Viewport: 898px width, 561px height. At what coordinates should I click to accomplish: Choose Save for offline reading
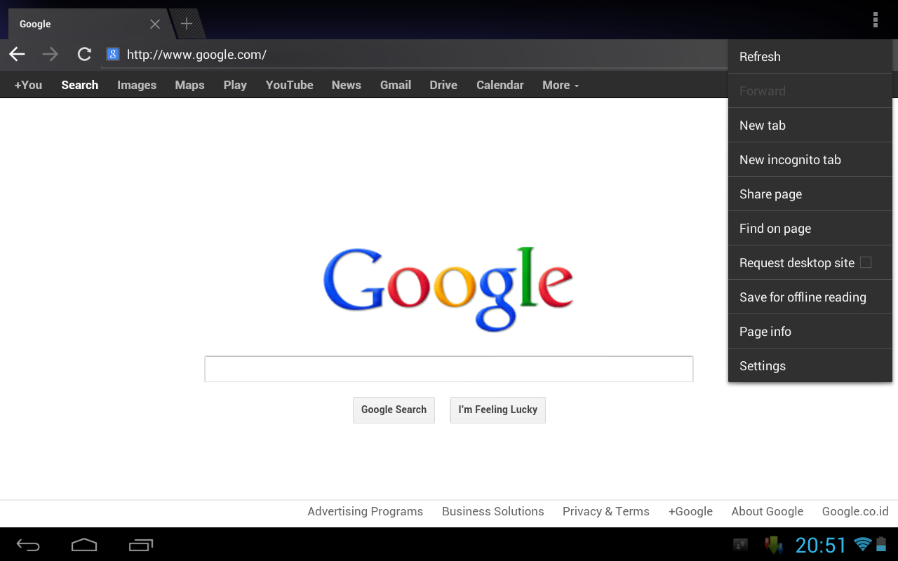pos(810,297)
